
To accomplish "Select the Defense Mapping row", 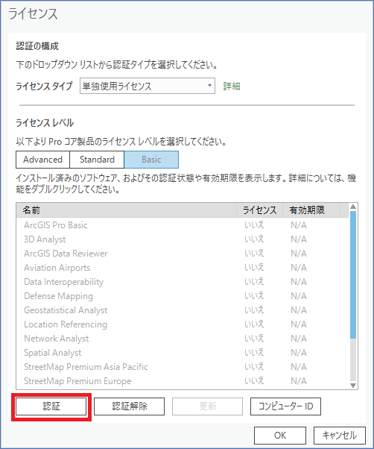I will (x=183, y=296).
